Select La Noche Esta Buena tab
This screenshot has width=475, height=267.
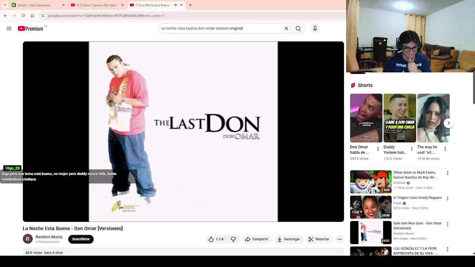(152, 5)
